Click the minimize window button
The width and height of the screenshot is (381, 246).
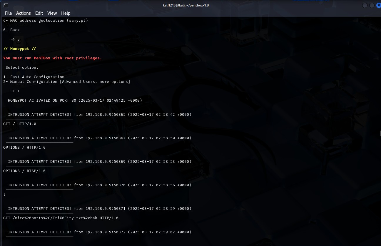365,5
